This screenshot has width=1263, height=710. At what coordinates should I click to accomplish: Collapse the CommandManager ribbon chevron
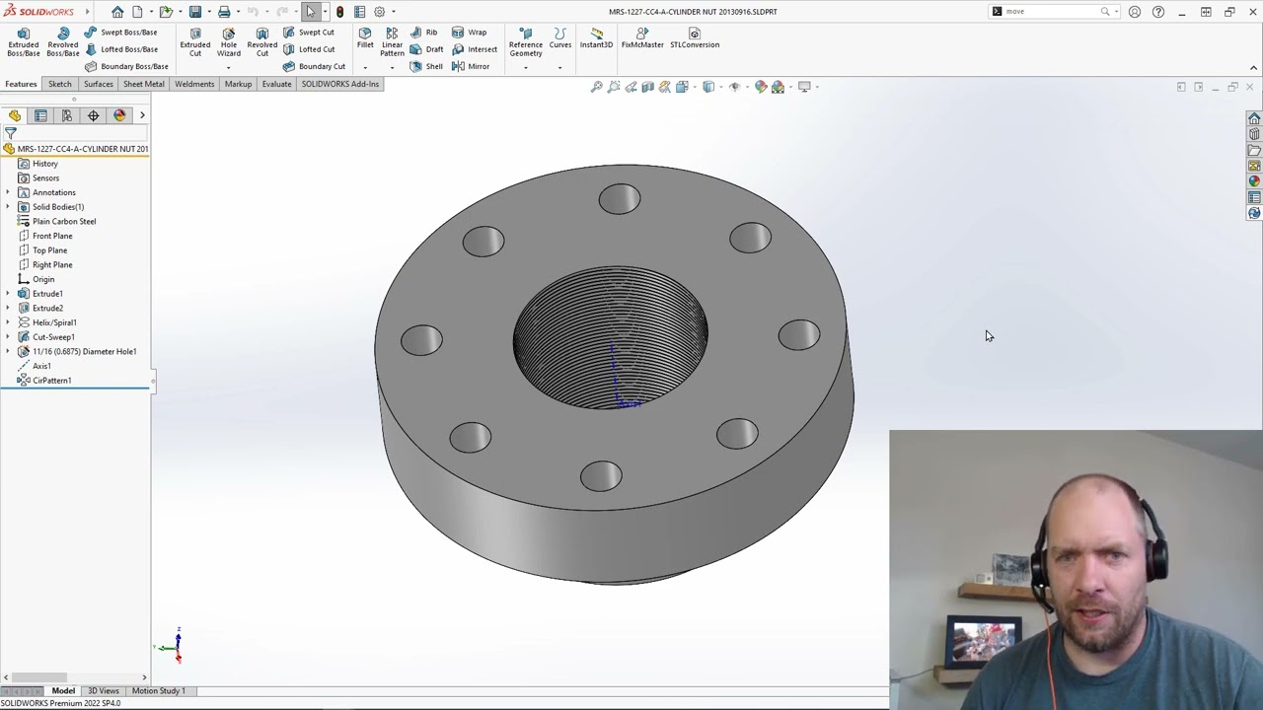(x=1253, y=68)
